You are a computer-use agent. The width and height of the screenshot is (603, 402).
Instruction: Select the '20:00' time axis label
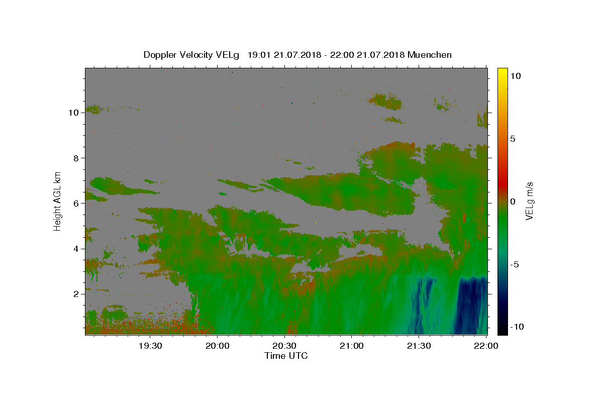click(x=218, y=346)
